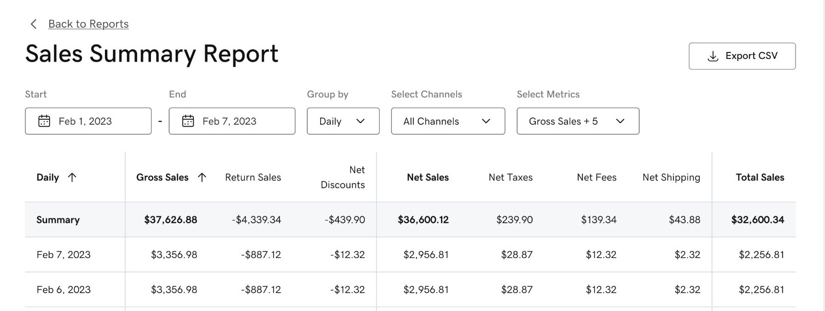Click sort arrow next to Gross Sales
Viewport: 825px width, 311px height.
click(x=202, y=178)
